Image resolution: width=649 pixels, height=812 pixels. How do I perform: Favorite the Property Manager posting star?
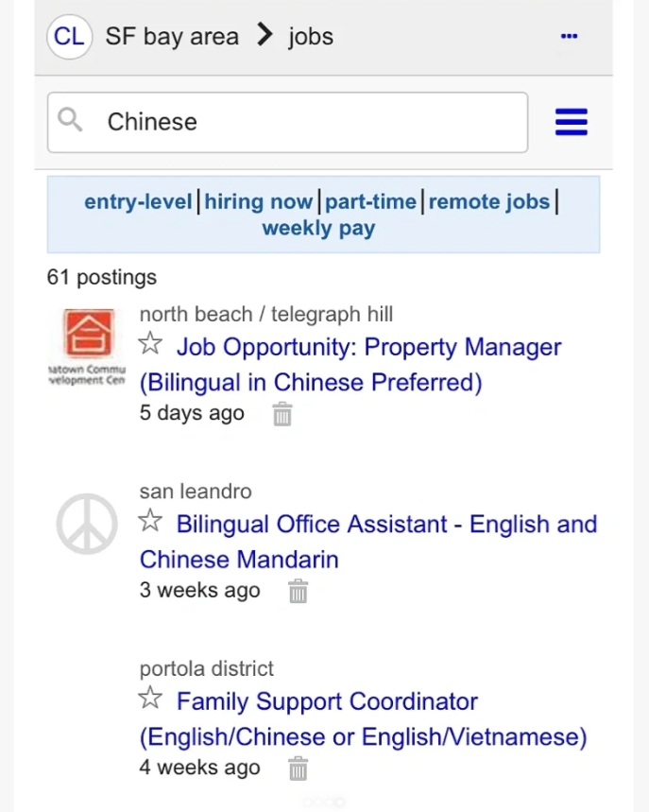150,344
